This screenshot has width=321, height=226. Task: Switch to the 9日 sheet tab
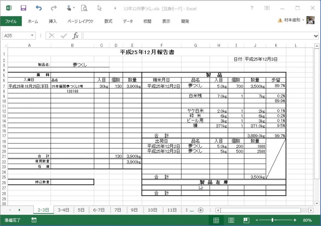coord(134,210)
